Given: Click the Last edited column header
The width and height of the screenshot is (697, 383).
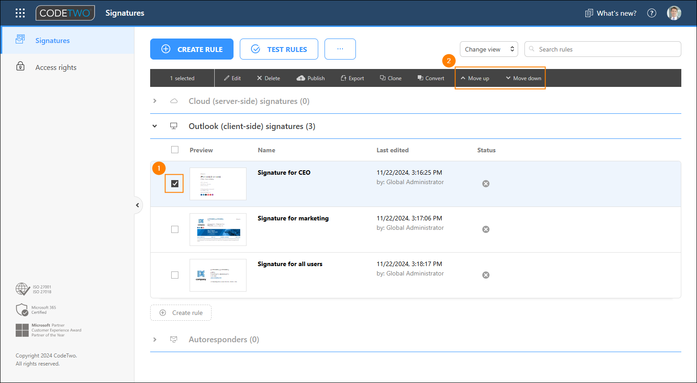Looking at the screenshot, I should pyautogui.click(x=393, y=150).
